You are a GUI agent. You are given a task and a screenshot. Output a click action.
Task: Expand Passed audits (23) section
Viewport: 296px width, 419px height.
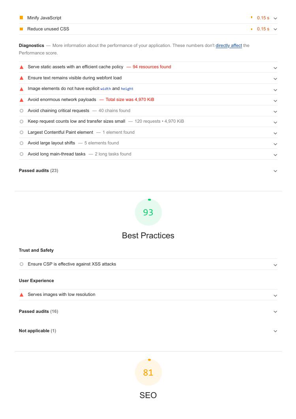[x=275, y=171]
